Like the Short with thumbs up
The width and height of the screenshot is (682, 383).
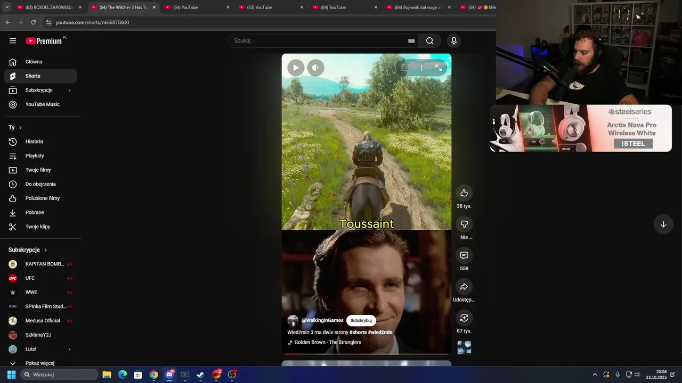(x=464, y=193)
